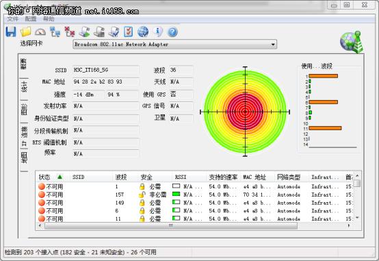Image resolution: width=379 pixels, height=261 pixels.
Task: Switch to the 统计 vertical tab
Action: 24,87
